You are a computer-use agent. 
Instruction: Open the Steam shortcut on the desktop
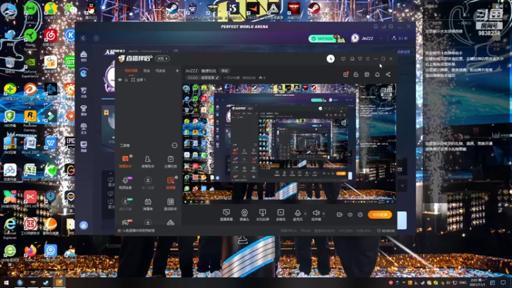(x=172, y=10)
